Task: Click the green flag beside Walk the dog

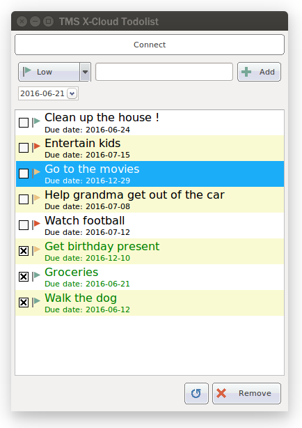Action: coord(36,302)
